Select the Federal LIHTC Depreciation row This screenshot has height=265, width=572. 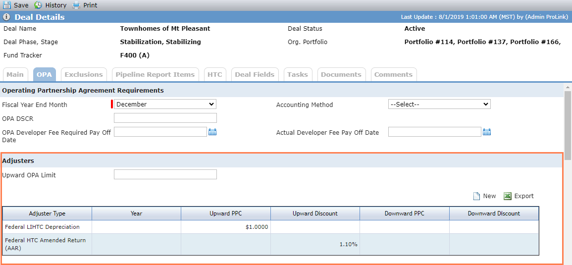pyautogui.click(x=271, y=227)
